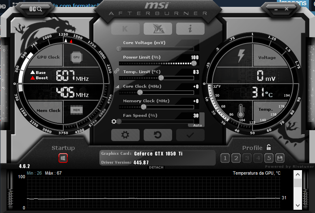Click the Fan Speed slider handle

(119, 121)
